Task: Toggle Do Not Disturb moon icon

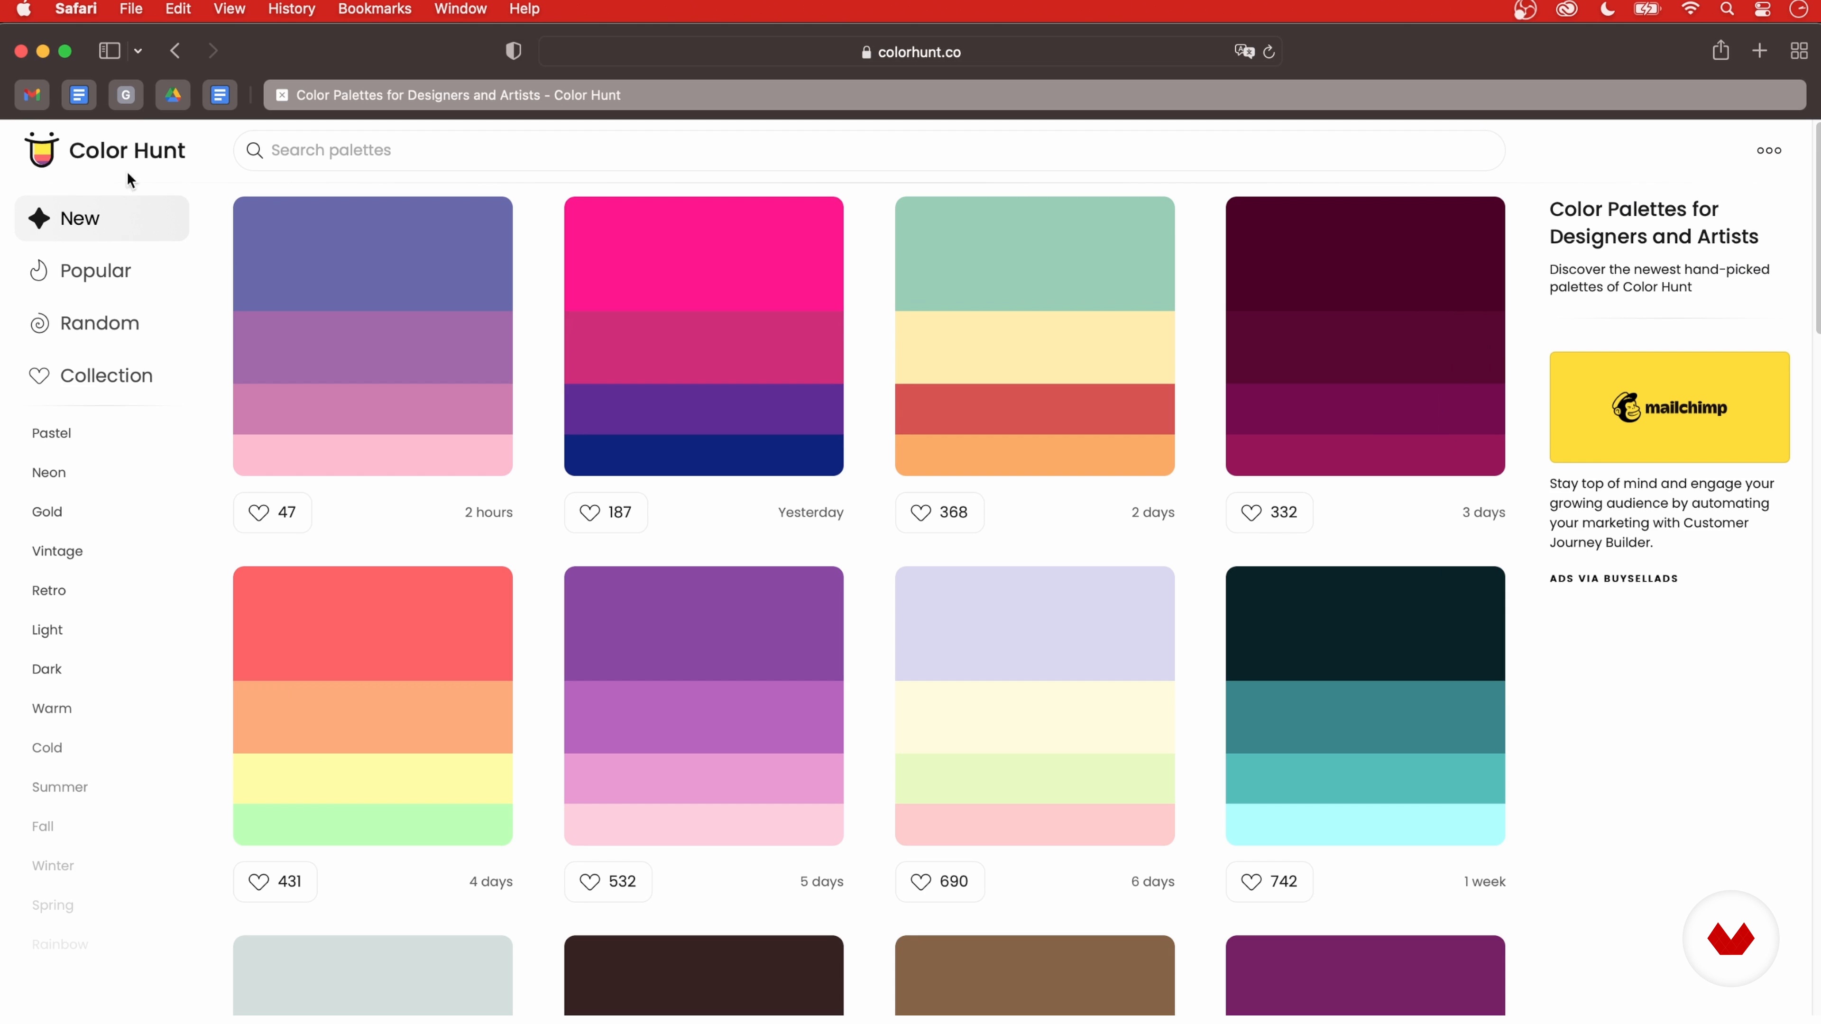Action: pos(1608,9)
